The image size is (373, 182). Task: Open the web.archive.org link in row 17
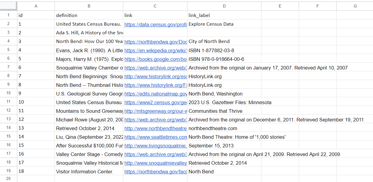[155, 155]
